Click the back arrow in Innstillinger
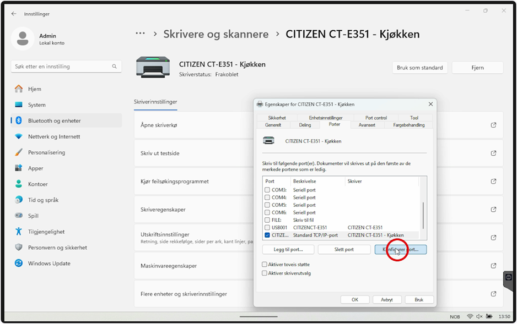This screenshot has width=517, height=324. pyautogui.click(x=14, y=14)
